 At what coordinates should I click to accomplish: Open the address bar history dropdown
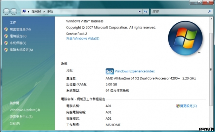[140, 12]
